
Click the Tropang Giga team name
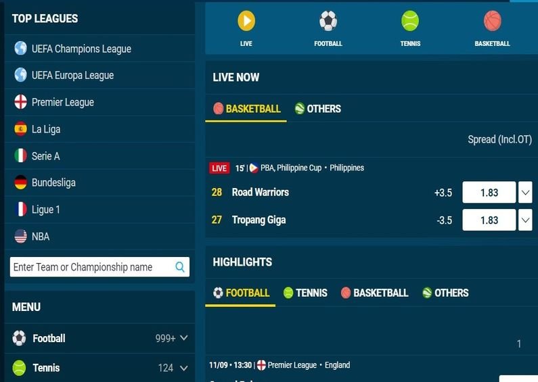[x=259, y=220]
